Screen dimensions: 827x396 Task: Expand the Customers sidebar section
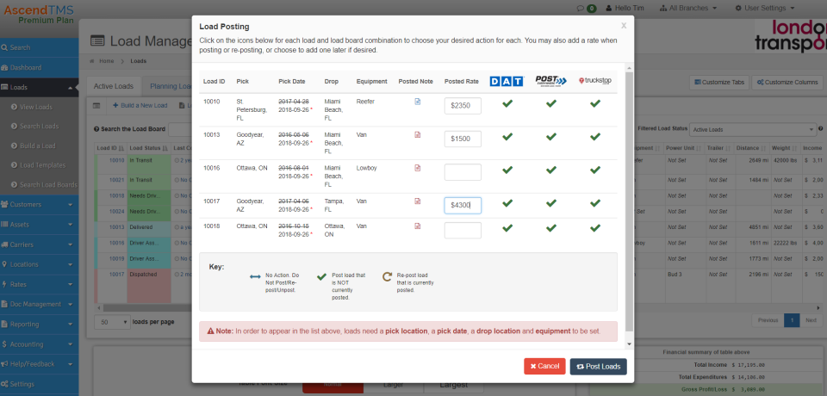pos(39,205)
